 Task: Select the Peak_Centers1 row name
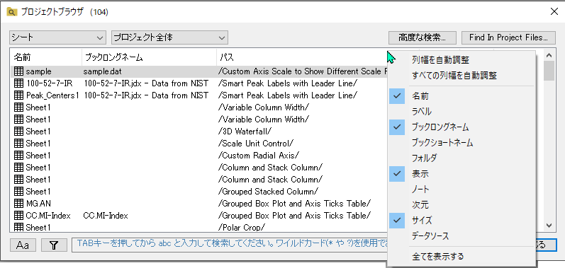[52, 95]
